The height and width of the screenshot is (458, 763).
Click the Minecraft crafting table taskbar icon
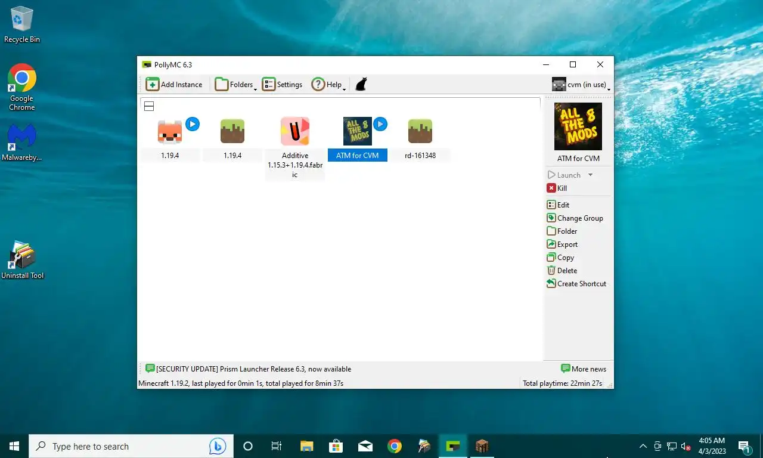tap(482, 446)
